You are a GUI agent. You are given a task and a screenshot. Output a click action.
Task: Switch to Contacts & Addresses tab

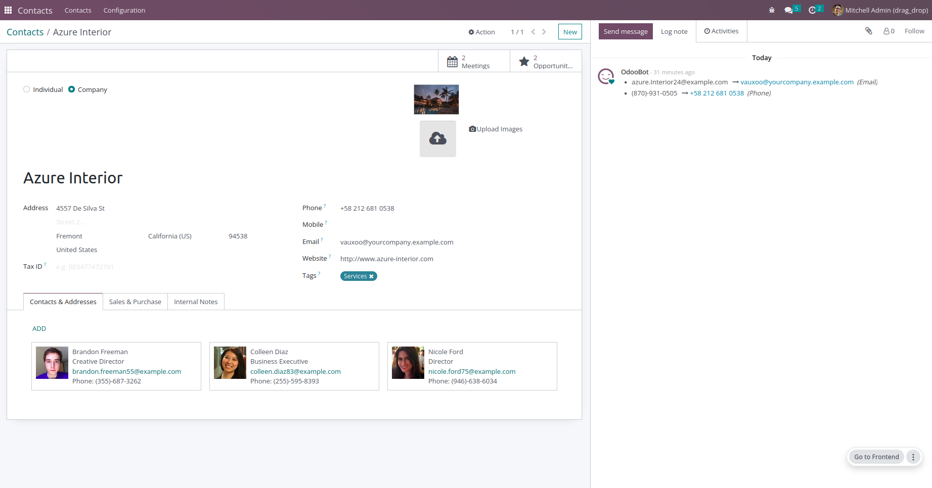(x=63, y=302)
